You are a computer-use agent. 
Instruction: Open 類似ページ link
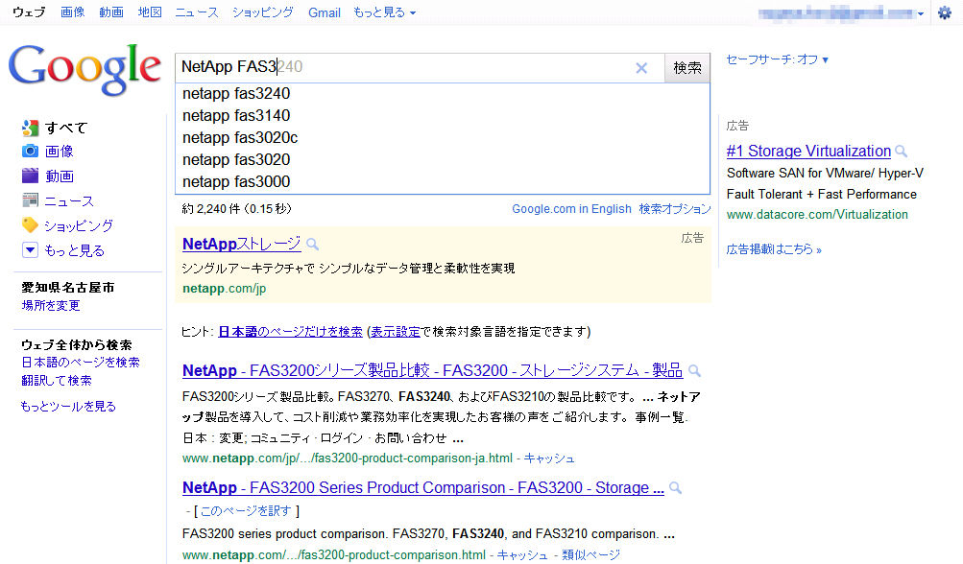point(590,554)
